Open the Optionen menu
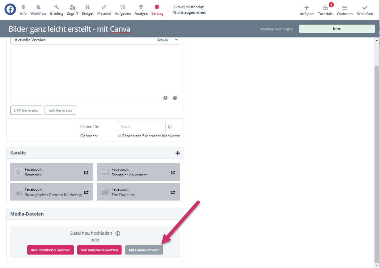 345,10
